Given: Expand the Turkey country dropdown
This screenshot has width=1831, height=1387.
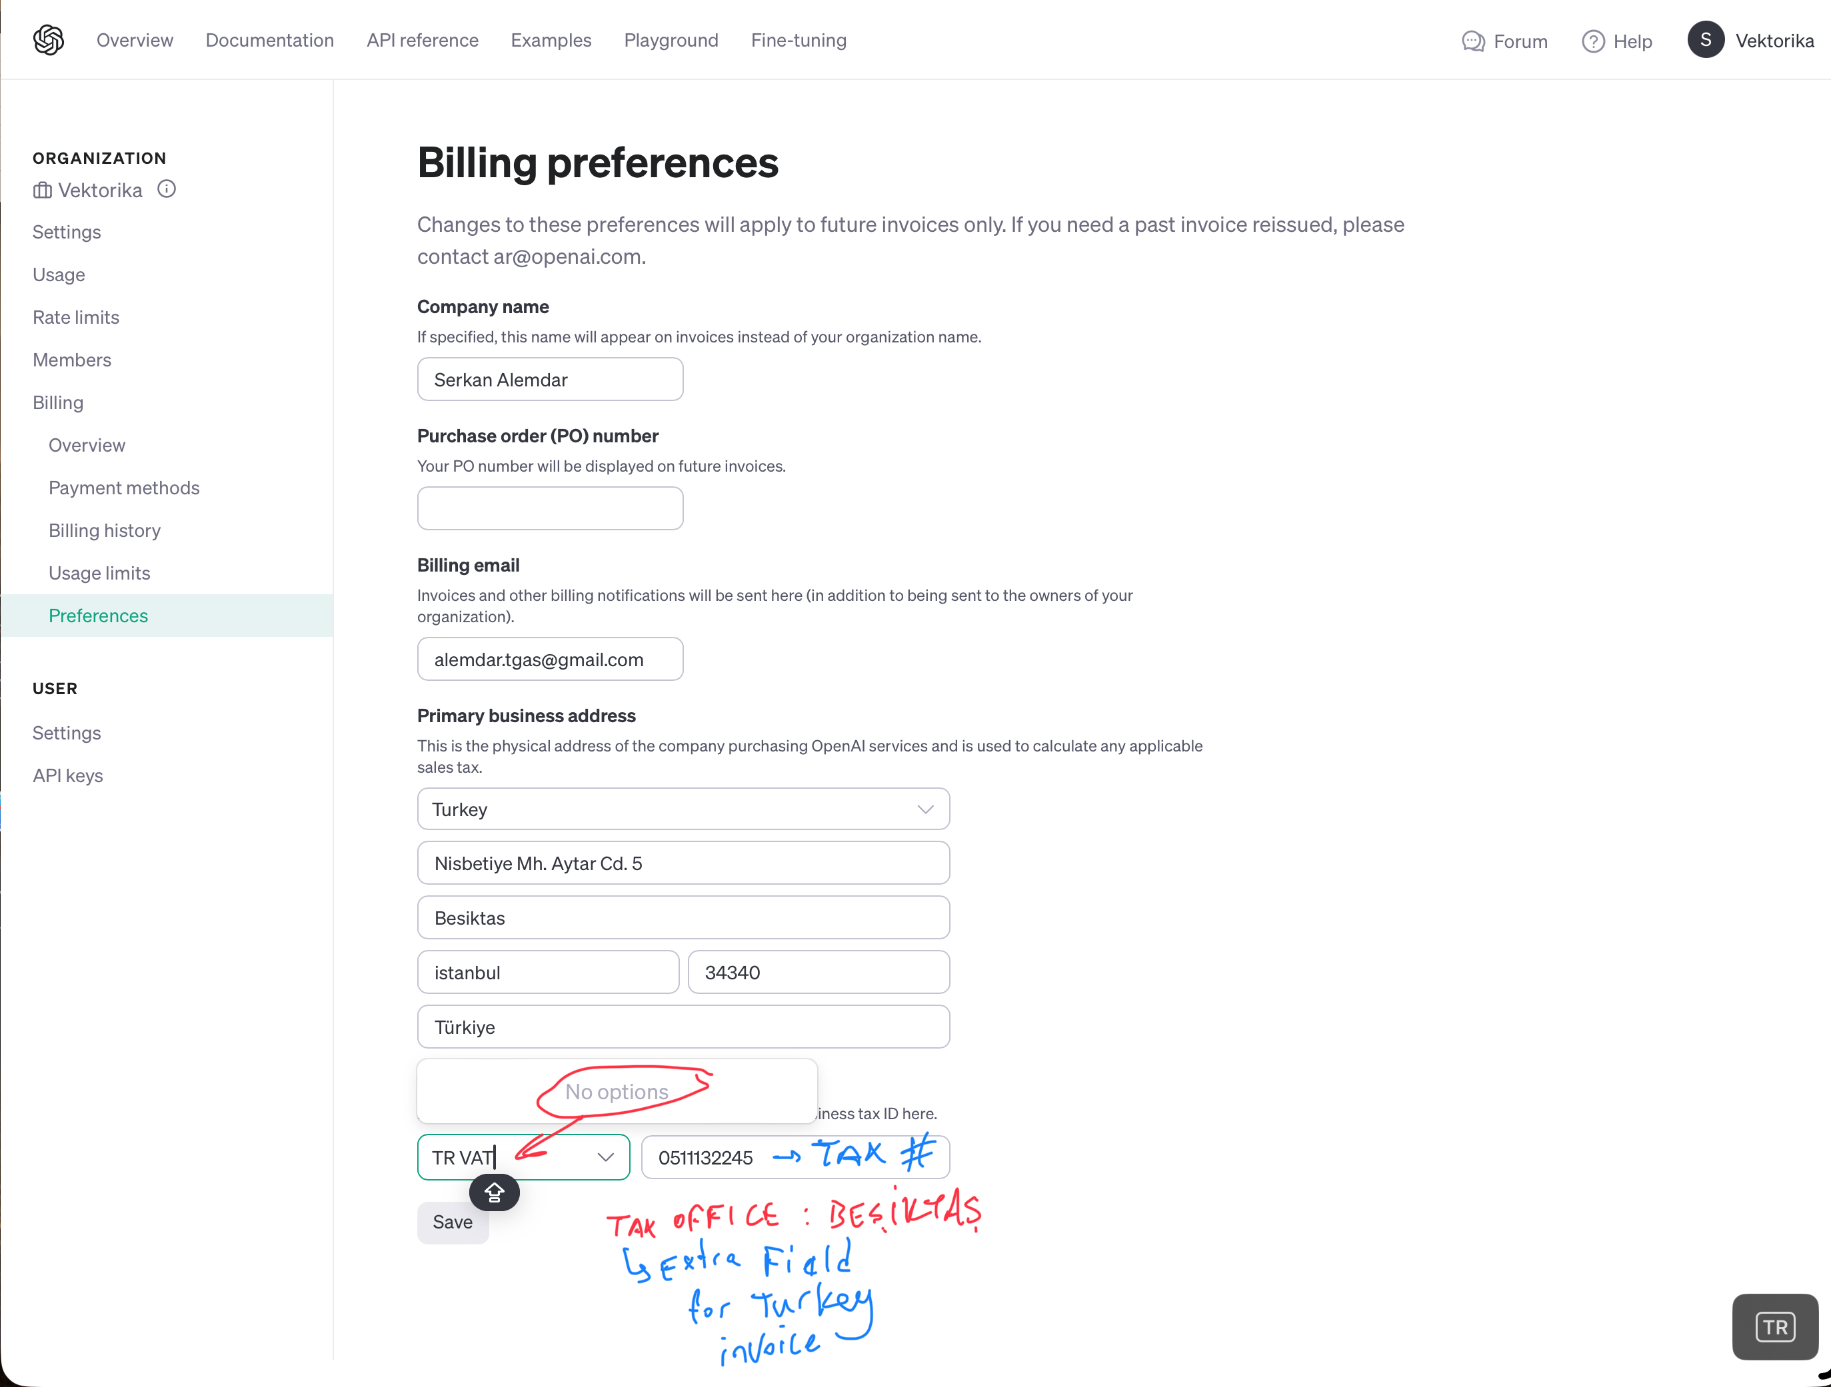Looking at the screenshot, I should coord(924,809).
